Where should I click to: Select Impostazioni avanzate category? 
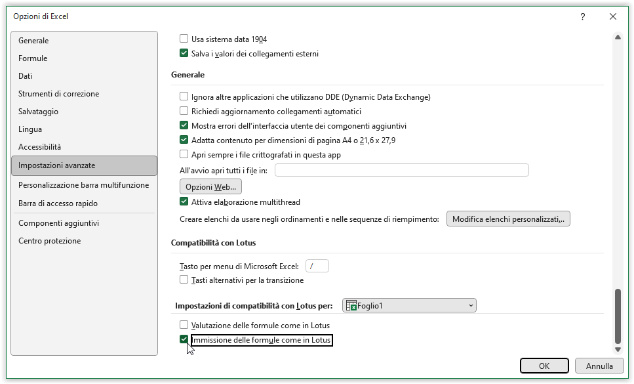(84, 165)
